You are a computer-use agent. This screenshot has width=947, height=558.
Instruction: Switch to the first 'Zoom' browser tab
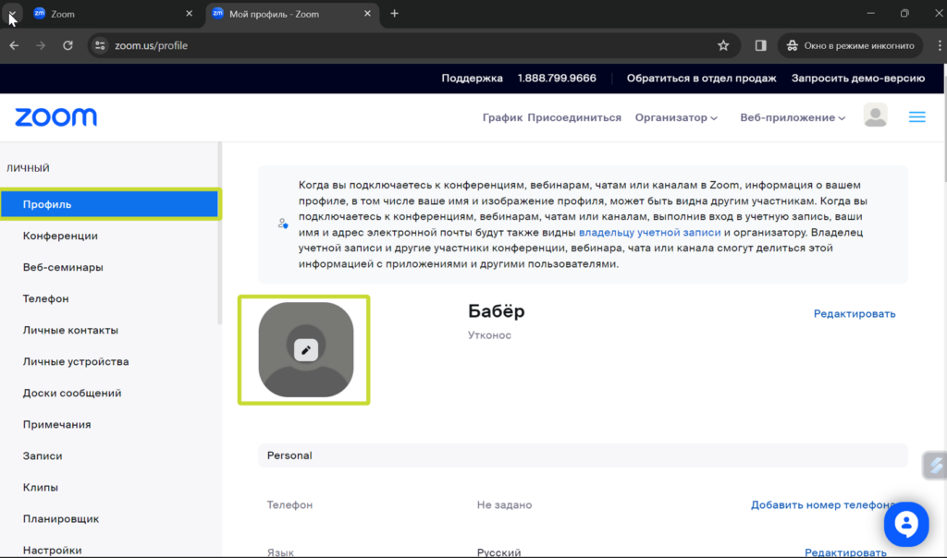(112, 13)
